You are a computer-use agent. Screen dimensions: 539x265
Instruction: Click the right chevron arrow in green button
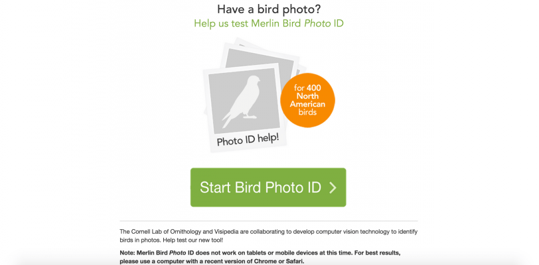tap(333, 187)
